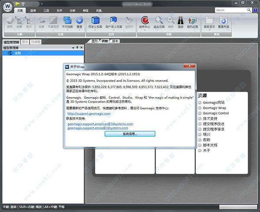Open the quick access toolbar customize arrow
The width and height of the screenshot is (260, 212).
coord(42,4)
